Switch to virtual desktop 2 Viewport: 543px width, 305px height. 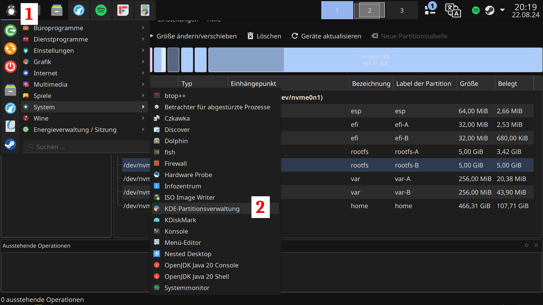(369, 10)
